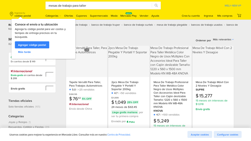
Task: Expand the Categorías dropdown menu
Action: [x=53, y=16]
